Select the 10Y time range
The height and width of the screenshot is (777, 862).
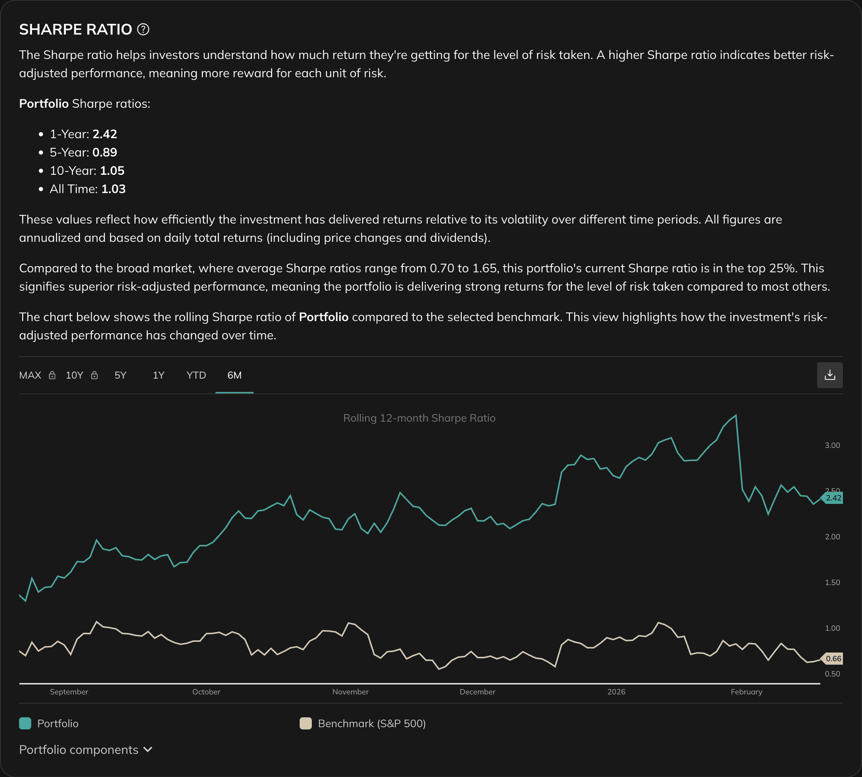tap(74, 375)
